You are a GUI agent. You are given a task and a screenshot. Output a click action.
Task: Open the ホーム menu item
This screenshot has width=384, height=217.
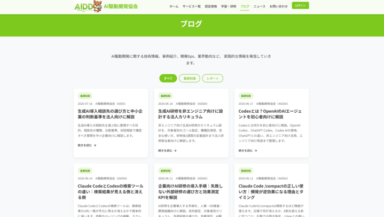[174, 6]
